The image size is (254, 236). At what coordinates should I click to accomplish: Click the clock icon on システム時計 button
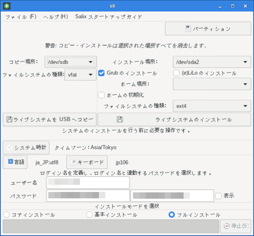(9, 147)
